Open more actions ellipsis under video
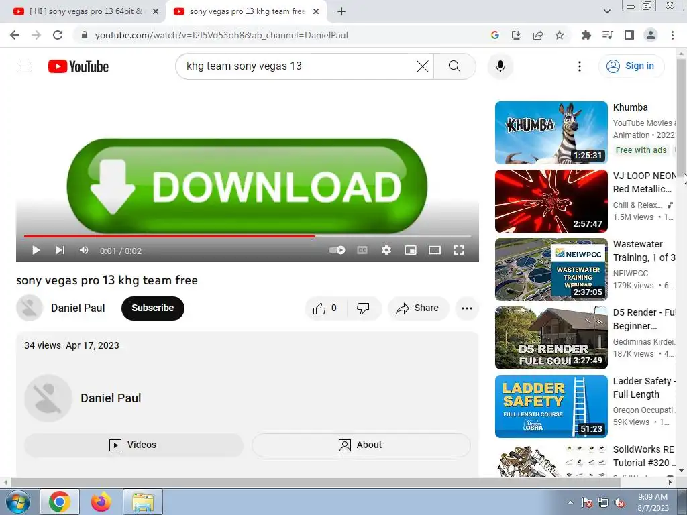Screen dimensions: 687x515 pos(467,308)
